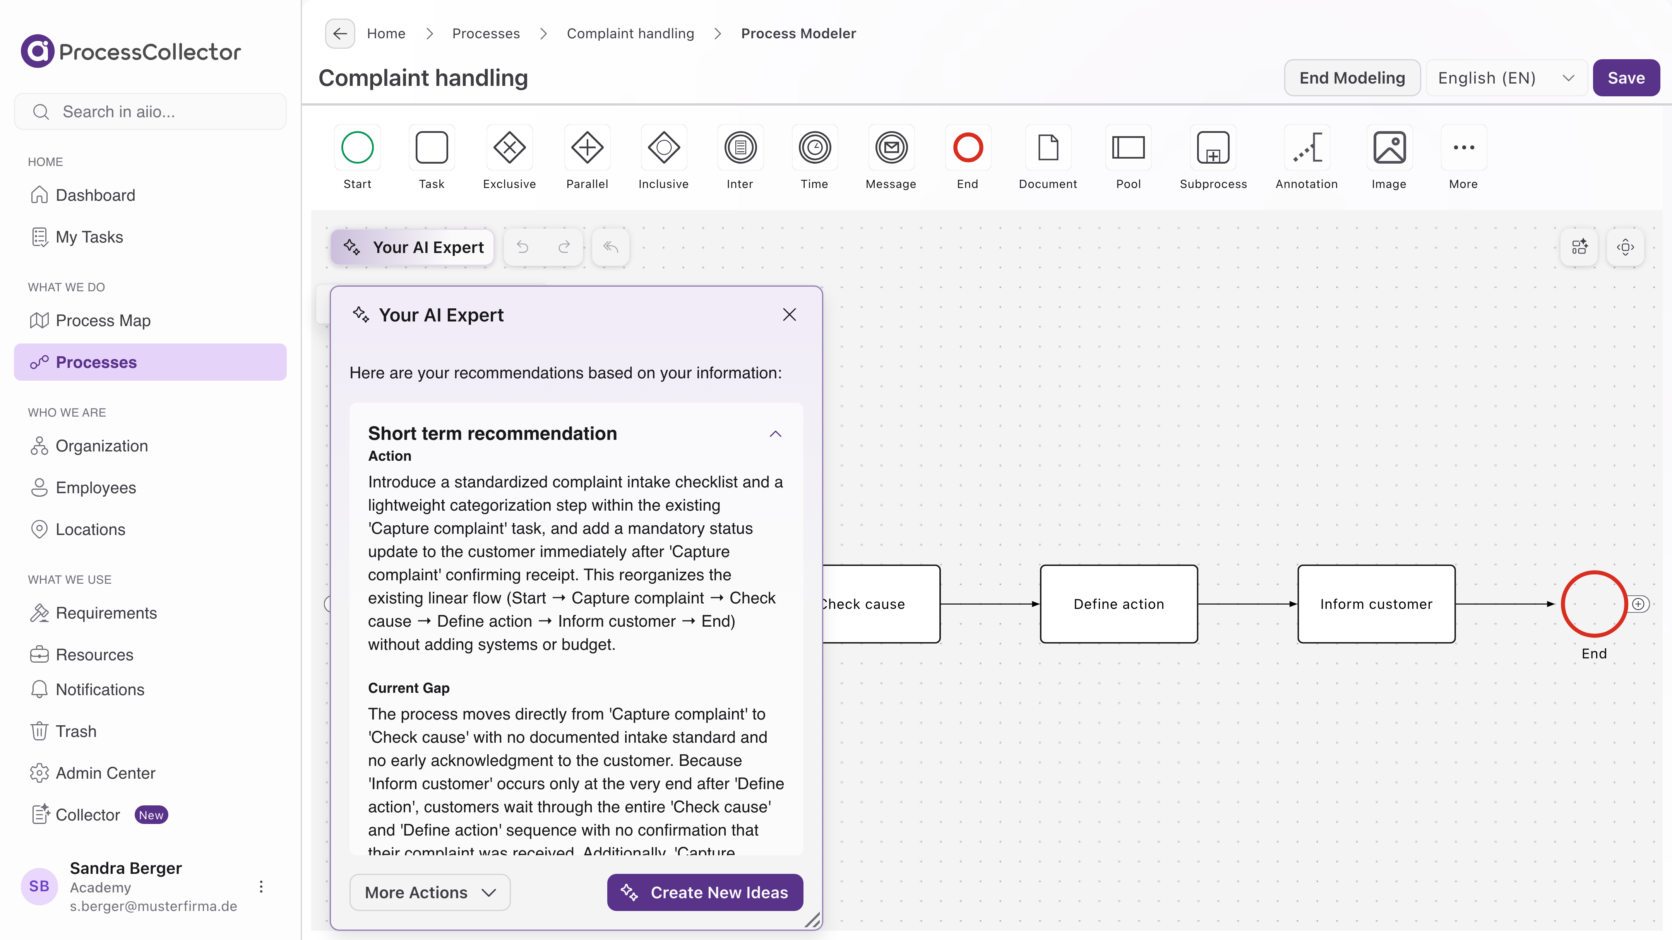Choose the Message event icon

point(891,148)
